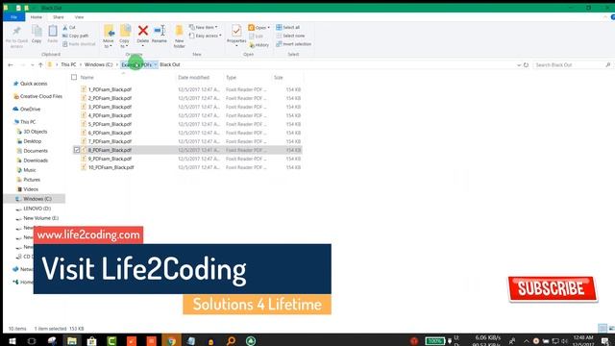Open the Windows Start menu
Viewport: 615px width, 346px height.
(x=12, y=340)
